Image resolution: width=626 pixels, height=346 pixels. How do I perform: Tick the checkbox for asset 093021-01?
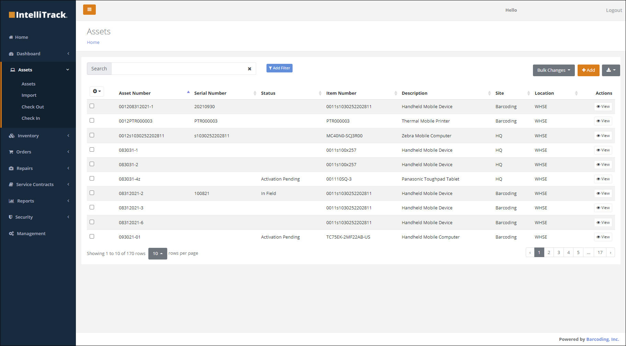(92, 237)
